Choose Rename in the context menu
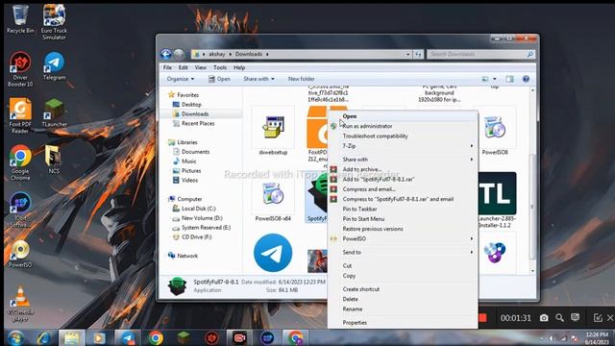 [403, 309]
